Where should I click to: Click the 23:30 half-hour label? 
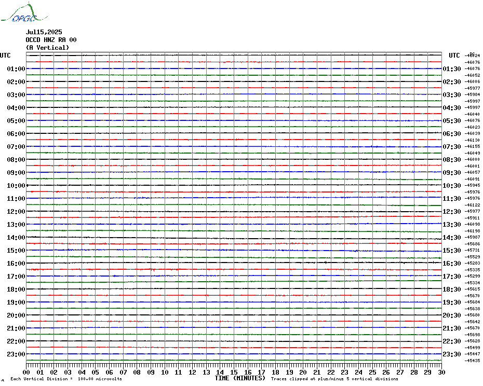coord(452,354)
